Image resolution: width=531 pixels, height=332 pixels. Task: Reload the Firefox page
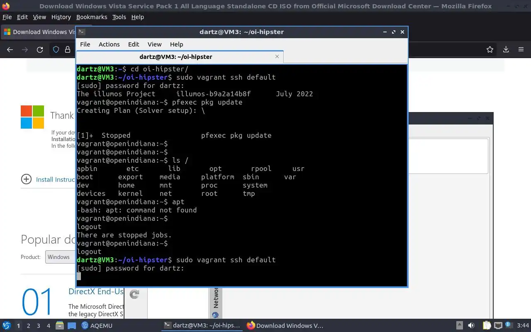pyautogui.click(x=40, y=50)
